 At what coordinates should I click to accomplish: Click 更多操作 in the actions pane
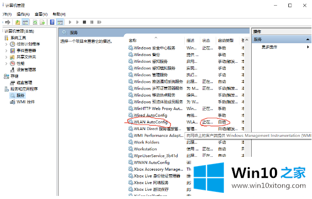point(269,47)
